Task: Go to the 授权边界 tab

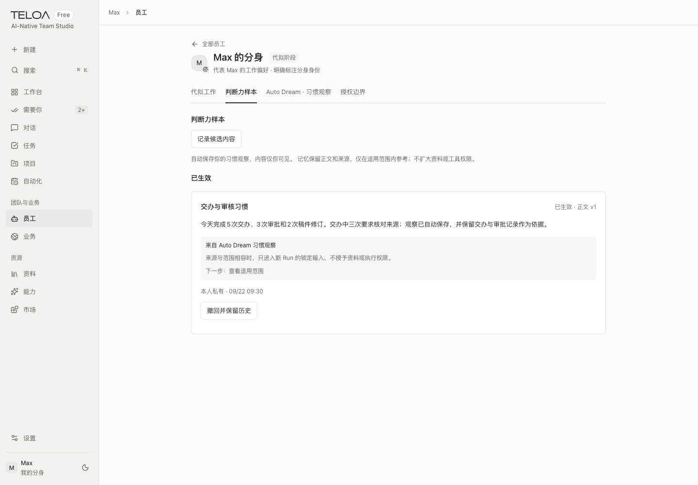Action: pyautogui.click(x=353, y=92)
